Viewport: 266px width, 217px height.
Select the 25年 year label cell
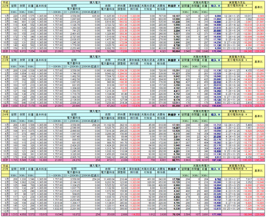[5, 169]
